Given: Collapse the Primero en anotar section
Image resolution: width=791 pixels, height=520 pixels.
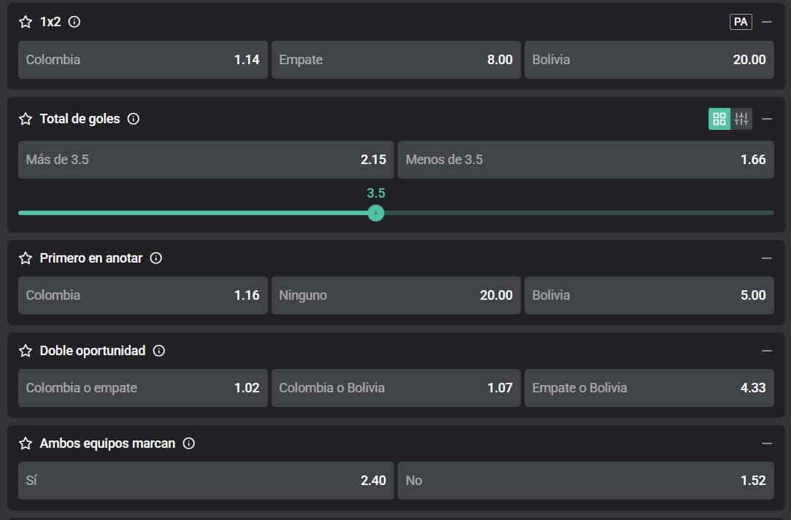Looking at the screenshot, I should (x=766, y=258).
